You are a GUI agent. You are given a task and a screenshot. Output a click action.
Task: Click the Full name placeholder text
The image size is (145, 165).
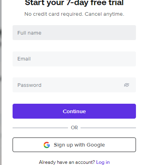pyautogui.click(x=29, y=33)
